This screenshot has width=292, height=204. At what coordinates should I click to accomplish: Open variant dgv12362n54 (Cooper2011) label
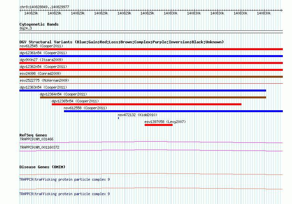43,67
